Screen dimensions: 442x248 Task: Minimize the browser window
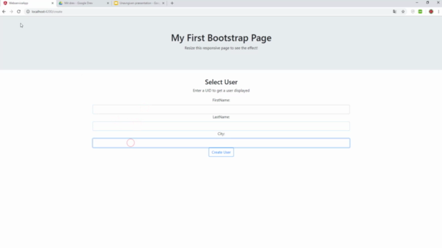click(417, 3)
